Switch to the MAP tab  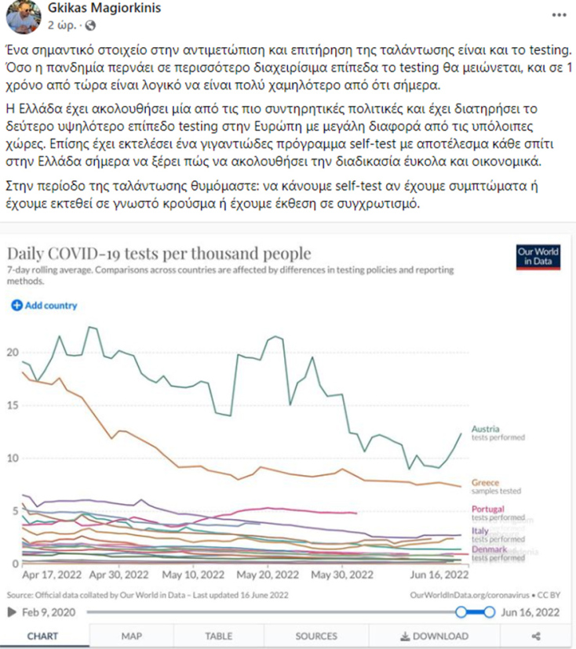[131, 636]
